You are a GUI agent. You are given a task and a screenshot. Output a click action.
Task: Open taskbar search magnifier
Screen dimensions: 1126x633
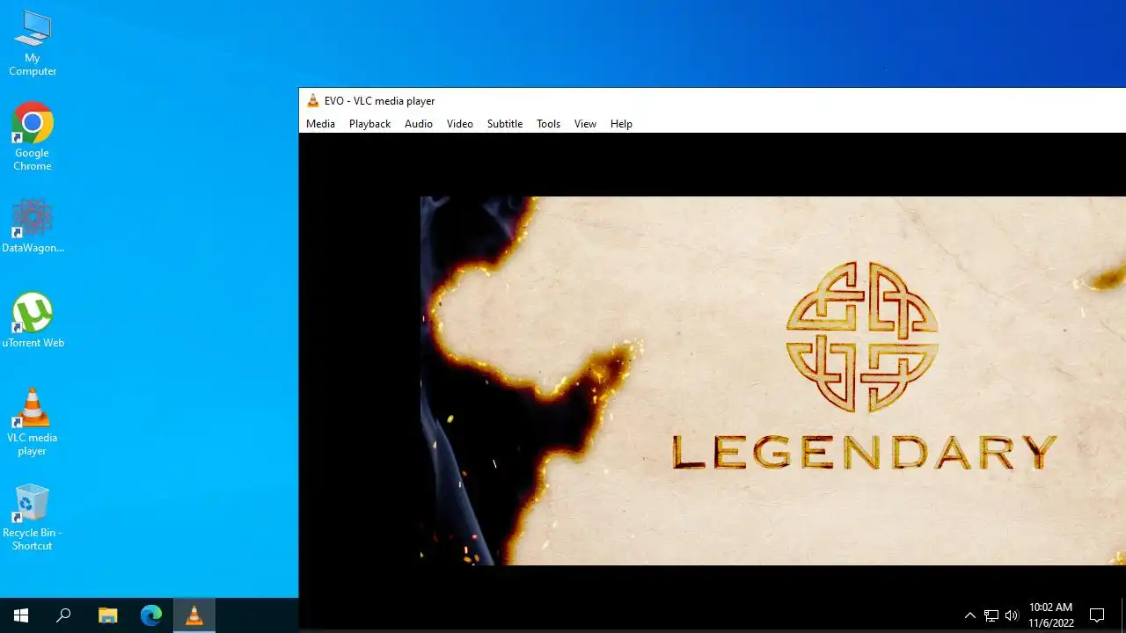(63, 615)
